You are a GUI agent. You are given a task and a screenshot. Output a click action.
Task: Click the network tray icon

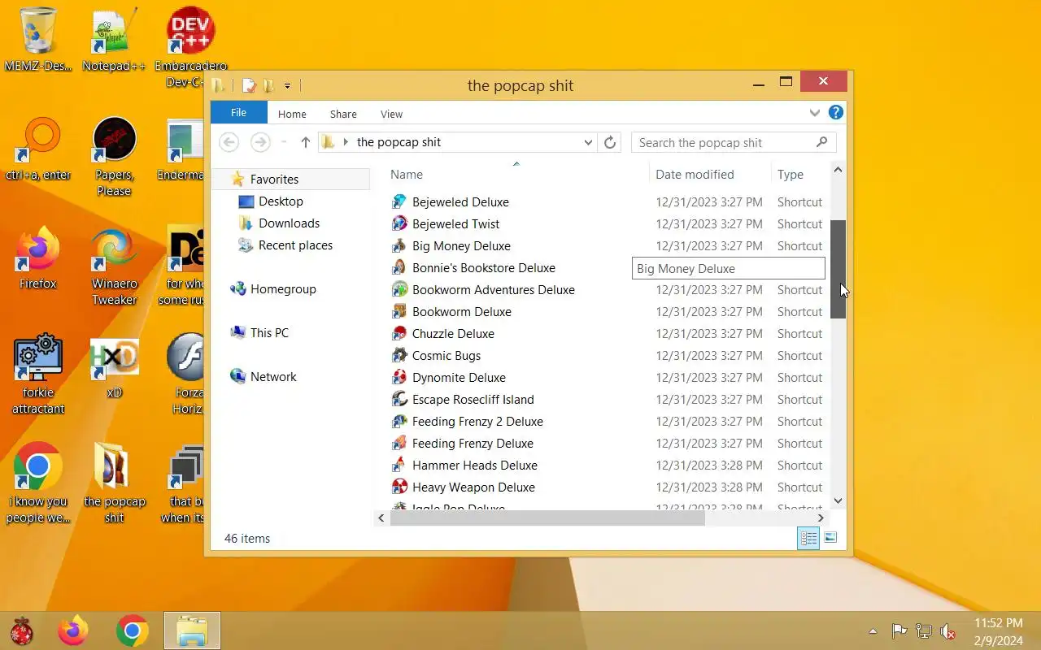(923, 630)
